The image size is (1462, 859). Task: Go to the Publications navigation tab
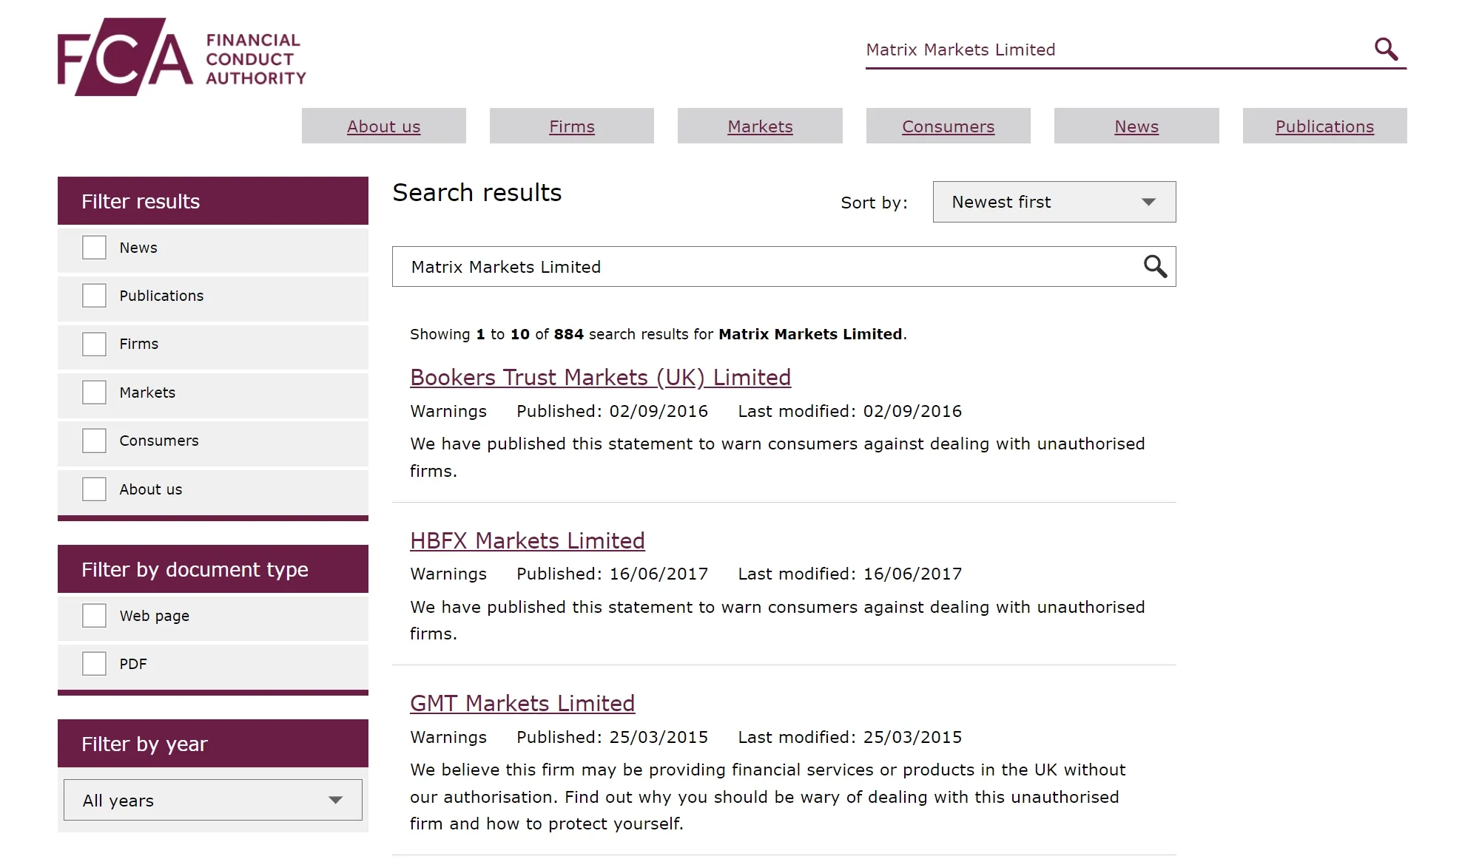pyautogui.click(x=1325, y=126)
